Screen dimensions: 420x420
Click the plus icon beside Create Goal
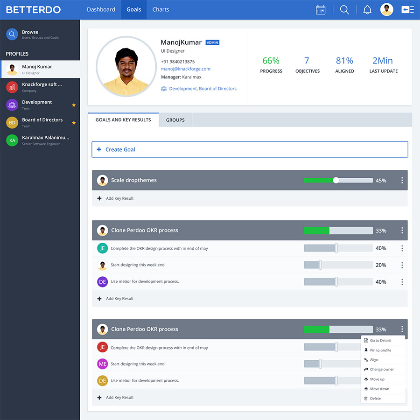click(99, 150)
